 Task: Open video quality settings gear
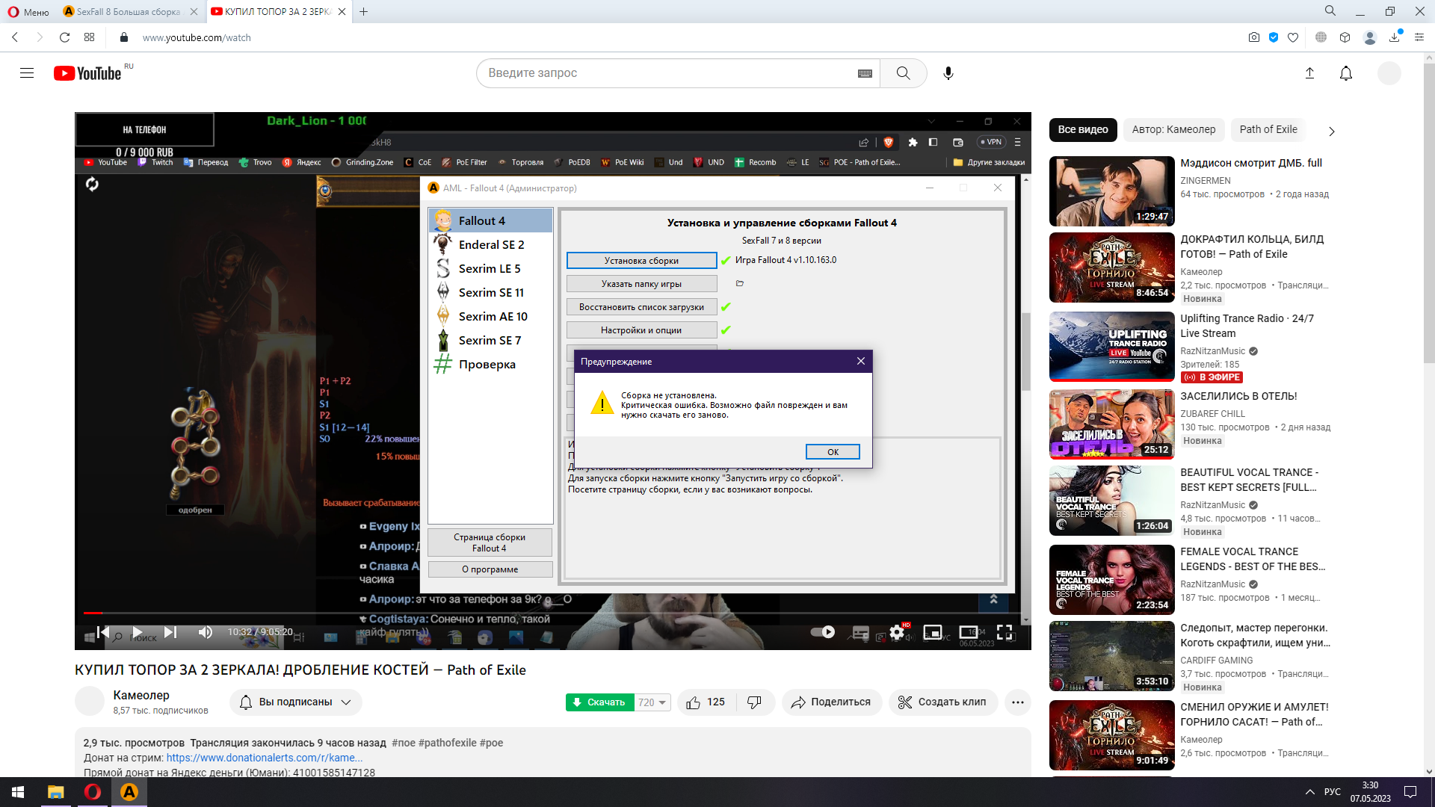pos(897,632)
